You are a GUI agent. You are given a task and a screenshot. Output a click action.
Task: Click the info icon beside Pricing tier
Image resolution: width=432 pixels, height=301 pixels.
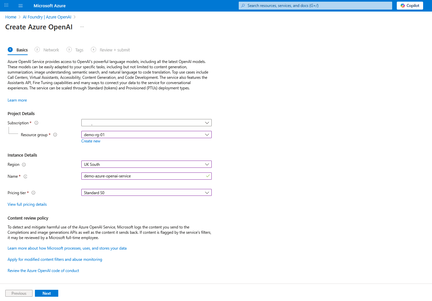click(x=33, y=193)
